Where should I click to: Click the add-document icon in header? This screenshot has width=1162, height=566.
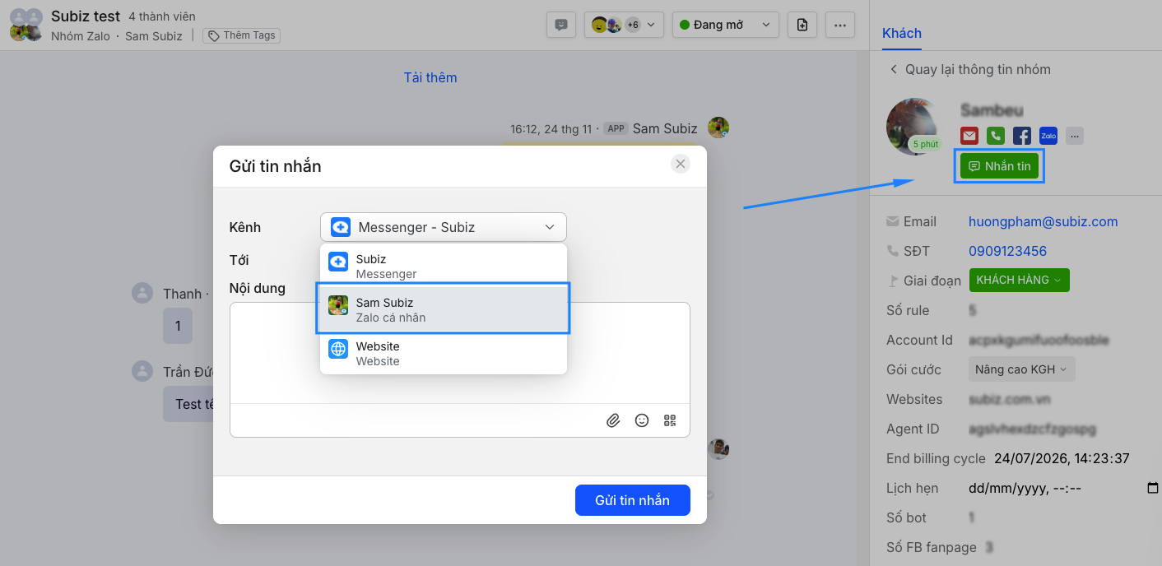[x=802, y=25]
